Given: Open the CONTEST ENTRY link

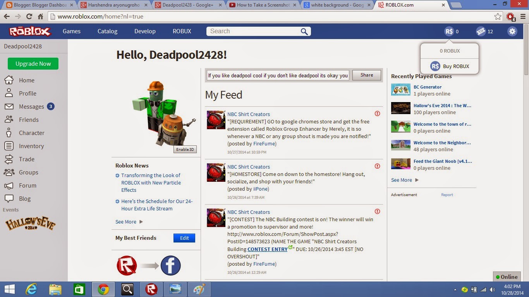Looking at the screenshot, I should 268,249.
